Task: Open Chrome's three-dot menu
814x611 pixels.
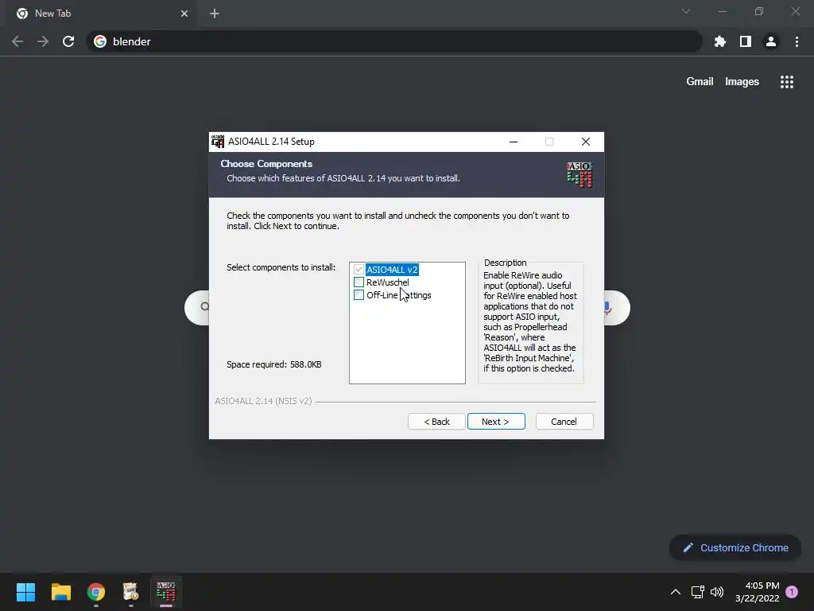Action: point(797,41)
